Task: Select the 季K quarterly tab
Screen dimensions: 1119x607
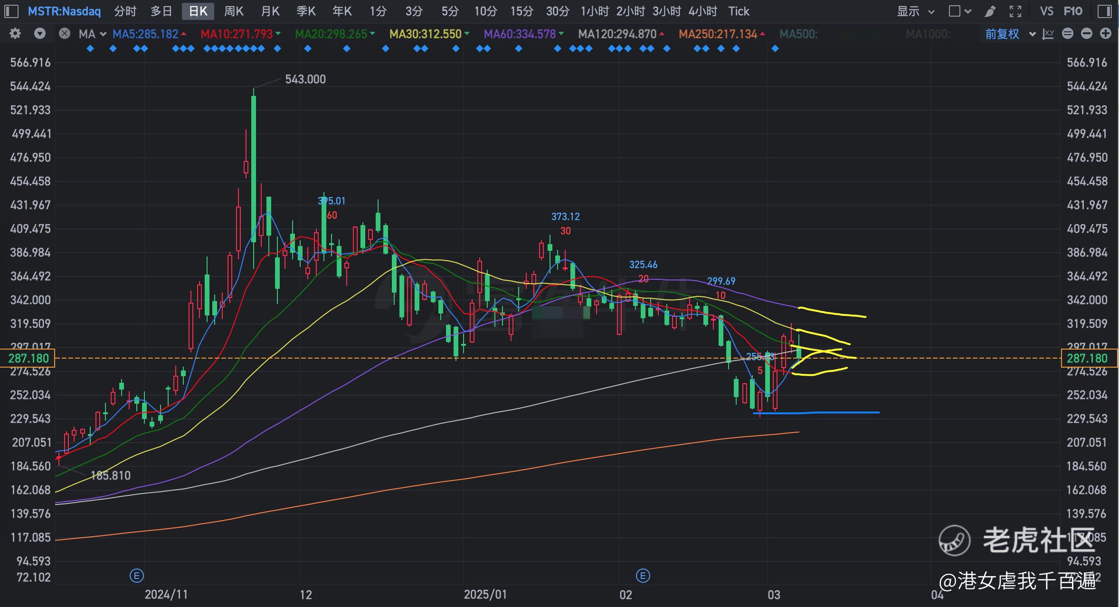Action: tap(306, 11)
